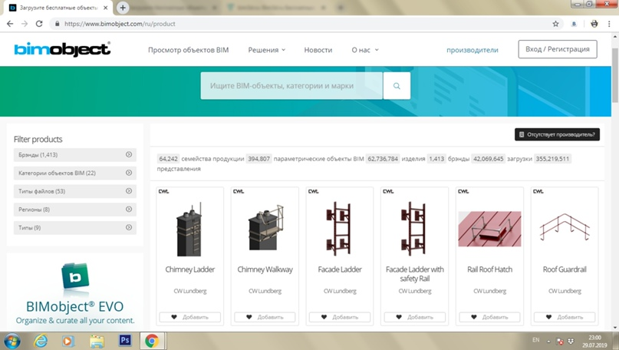Reload the page with the refresh icon
619x350 pixels.
pyautogui.click(x=39, y=24)
